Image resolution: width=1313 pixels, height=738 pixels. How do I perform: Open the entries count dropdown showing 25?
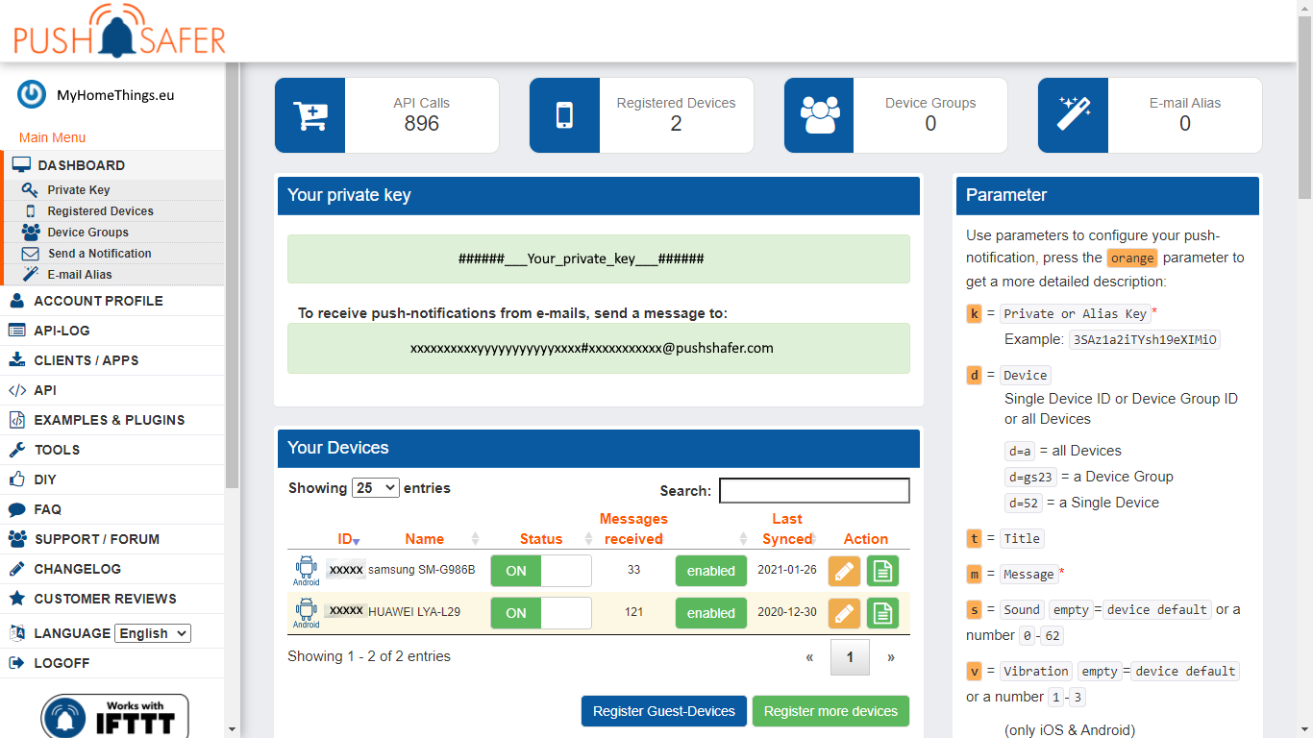click(x=376, y=488)
